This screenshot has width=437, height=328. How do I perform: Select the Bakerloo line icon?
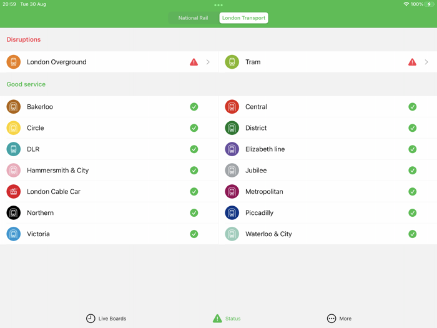(x=13, y=107)
